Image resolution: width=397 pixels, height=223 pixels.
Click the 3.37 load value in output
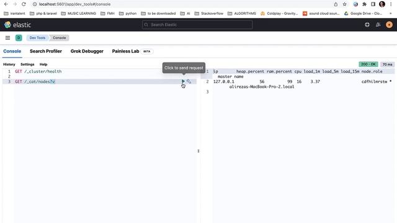pyautogui.click(x=315, y=82)
